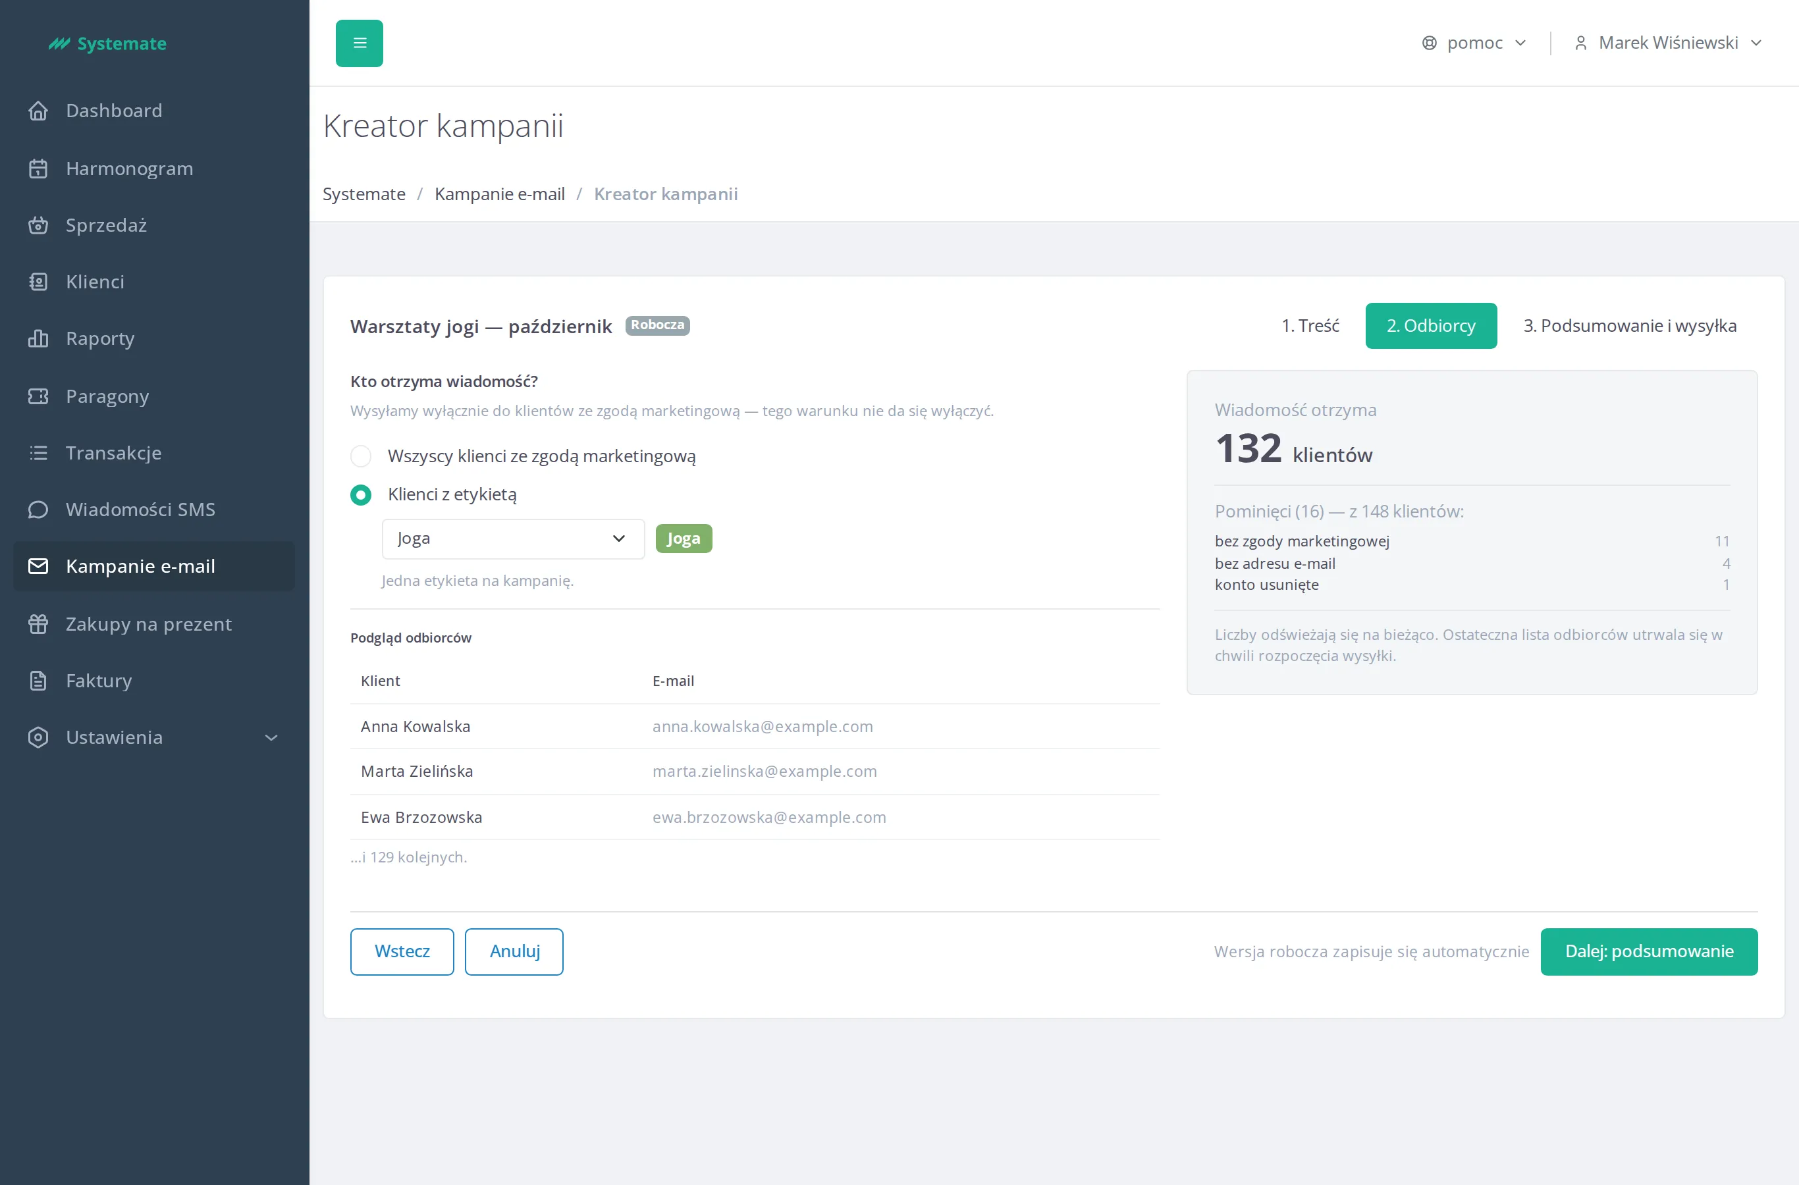Open the Joga label dropdown
1799x1185 pixels.
pyautogui.click(x=513, y=539)
